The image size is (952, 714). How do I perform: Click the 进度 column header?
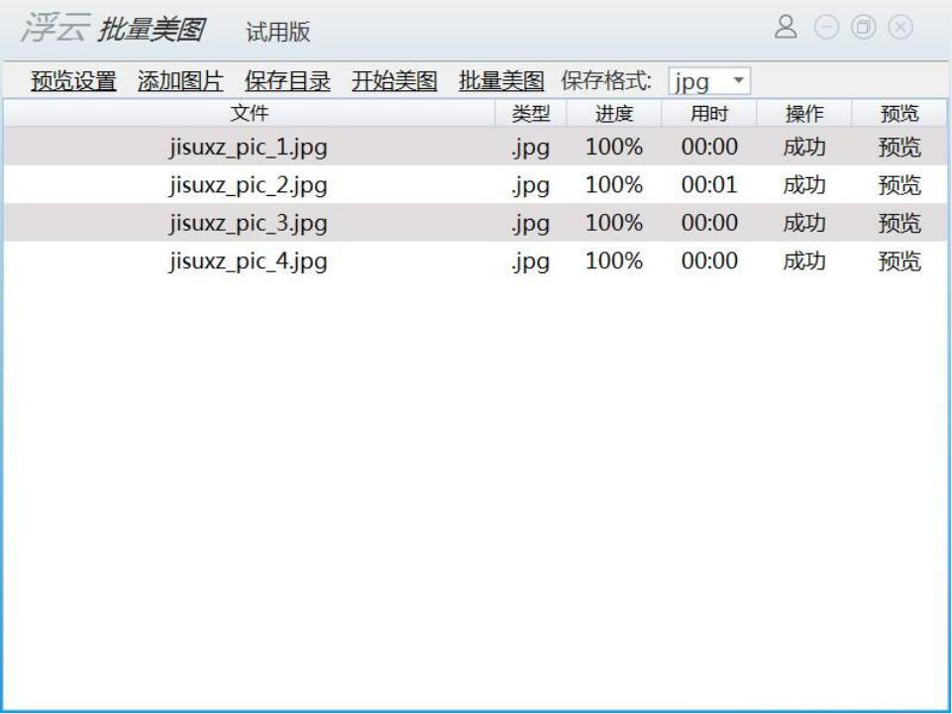tap(614, 114)
